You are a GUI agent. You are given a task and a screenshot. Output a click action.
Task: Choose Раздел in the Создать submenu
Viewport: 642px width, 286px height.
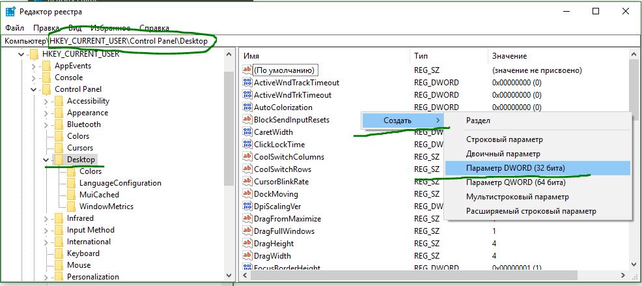[537, 121]
